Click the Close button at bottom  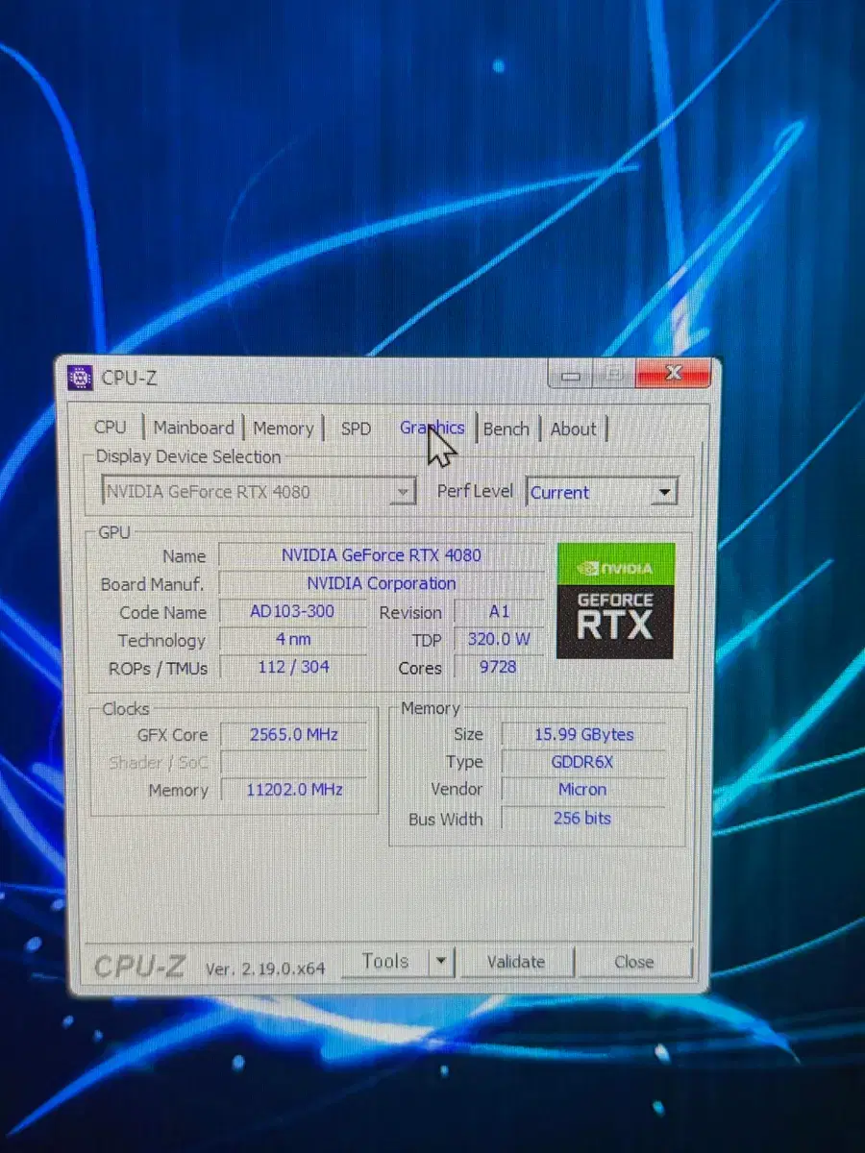click(633, 962)
